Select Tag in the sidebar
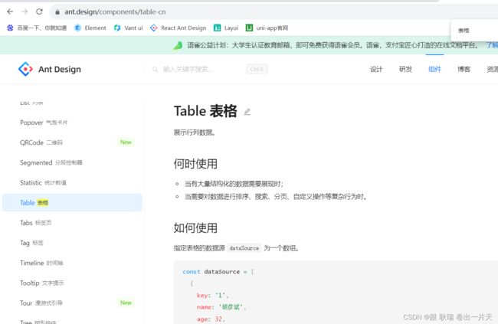Image resolution: width=498 pixels, height=324 pixels. click(72, 243)
